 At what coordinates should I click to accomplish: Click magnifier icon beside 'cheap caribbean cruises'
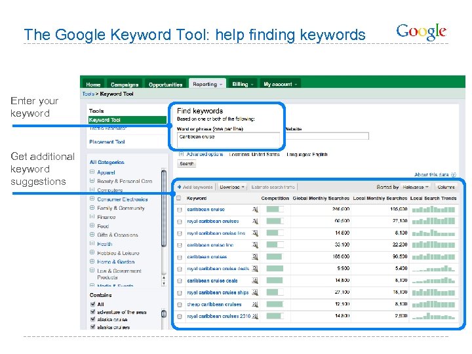255,304
